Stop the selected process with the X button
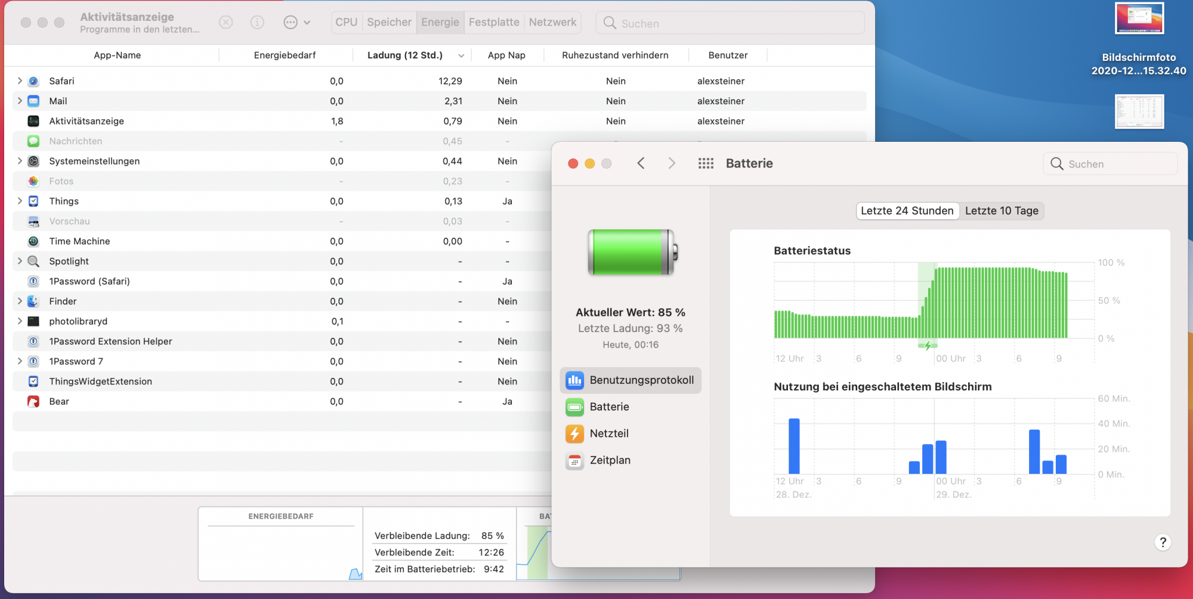1193x599 pixels. (x=225, y=23)
